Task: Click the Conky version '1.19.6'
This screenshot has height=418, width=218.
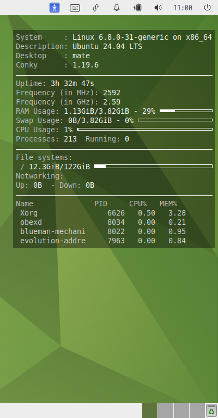Action: (86, 65)
